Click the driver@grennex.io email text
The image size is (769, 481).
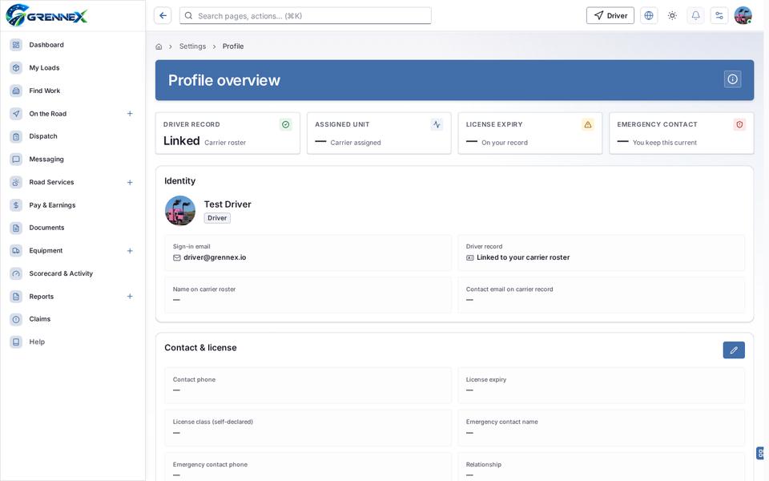[215, 257]
